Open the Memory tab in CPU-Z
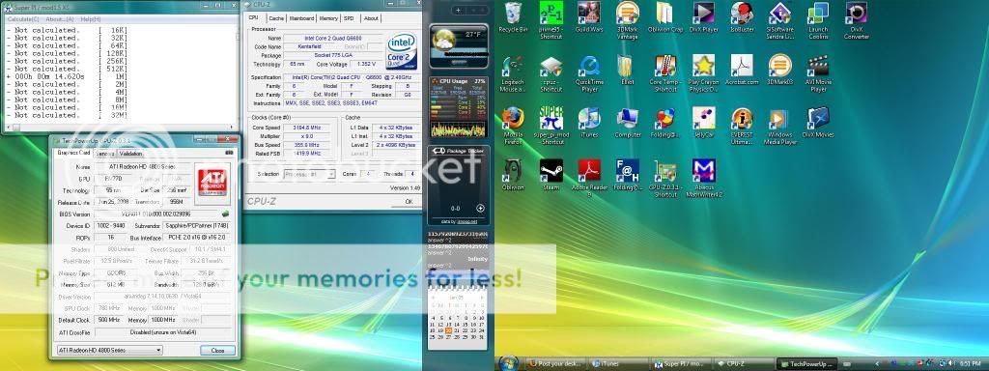This screenshot has height=371, width=989. [x=328, y=18]
